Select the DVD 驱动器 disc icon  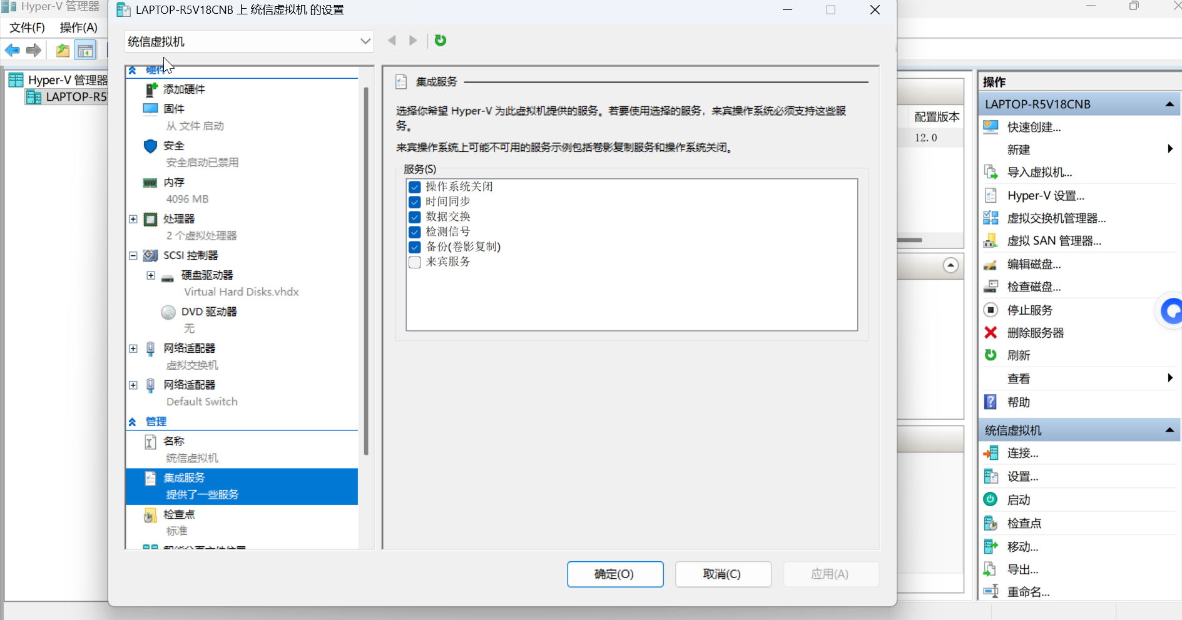168,312
